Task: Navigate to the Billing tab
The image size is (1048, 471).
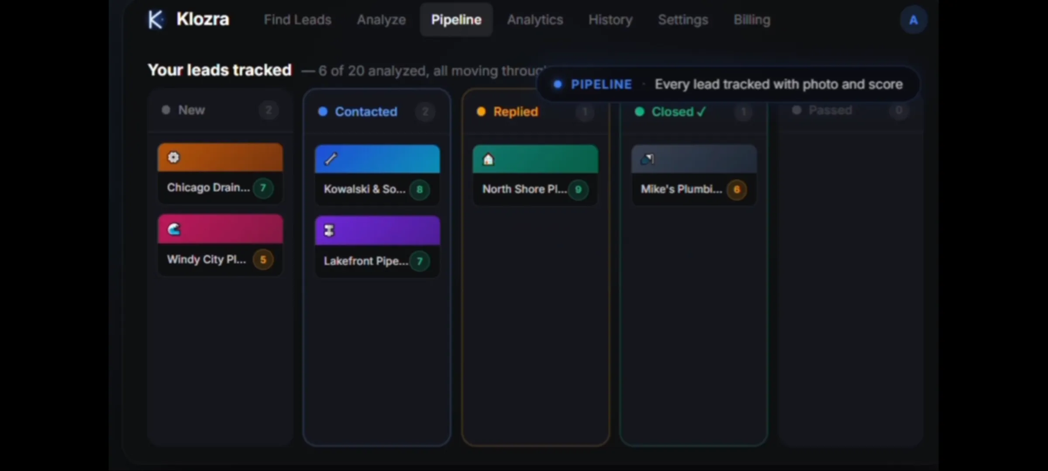Action: [752, 20]
